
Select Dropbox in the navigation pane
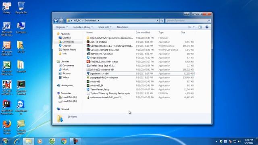(x=67, y=46)
